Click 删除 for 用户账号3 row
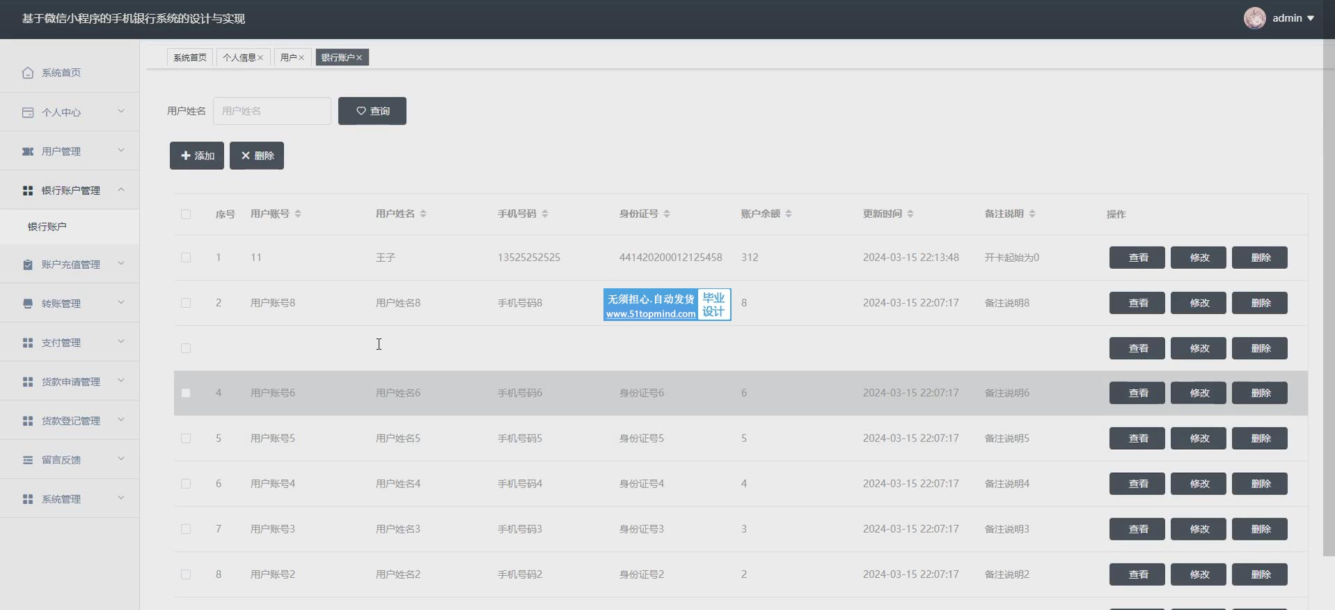The image size is (1335, 610). tap(1260, 529)
